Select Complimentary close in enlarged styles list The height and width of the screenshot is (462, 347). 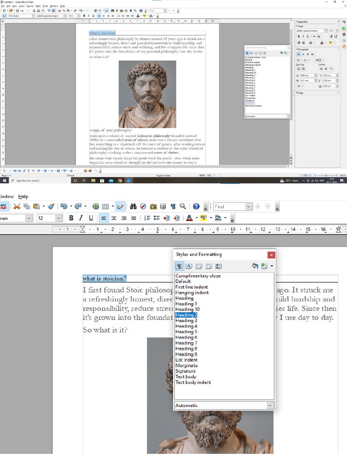(198, 276)
